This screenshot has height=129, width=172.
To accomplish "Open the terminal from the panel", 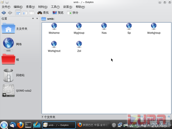I will (28, 125).
